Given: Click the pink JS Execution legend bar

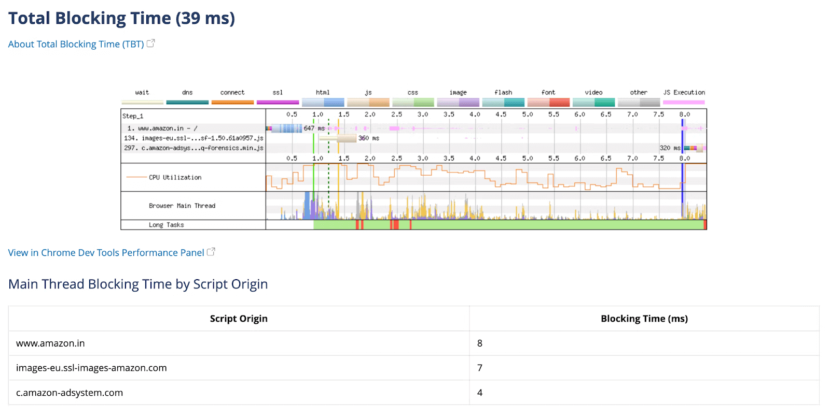Looking at the screenshot, I should pyautogui.click(x=684, y=103).
